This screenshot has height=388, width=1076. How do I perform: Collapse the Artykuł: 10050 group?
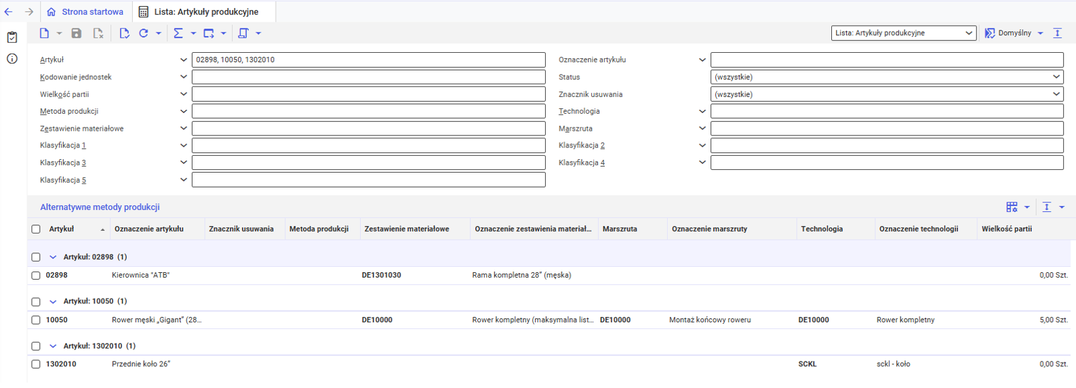[53, 301]
